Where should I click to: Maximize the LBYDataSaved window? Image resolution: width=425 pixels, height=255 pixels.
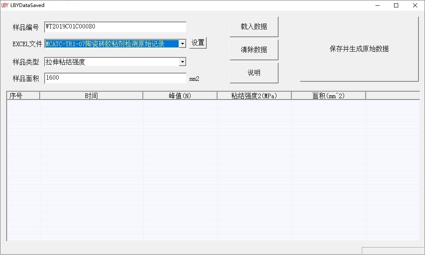tap(396, 5)
